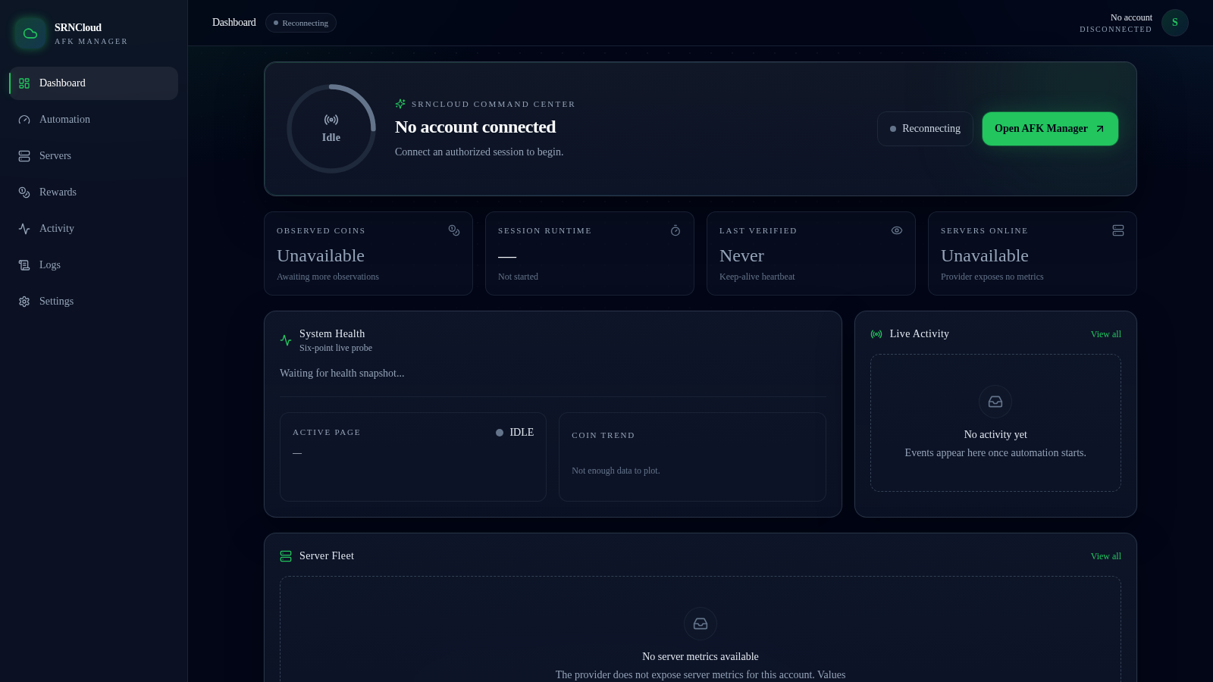
Task: Go to Automation in sidebar
Action: (94, 120)
